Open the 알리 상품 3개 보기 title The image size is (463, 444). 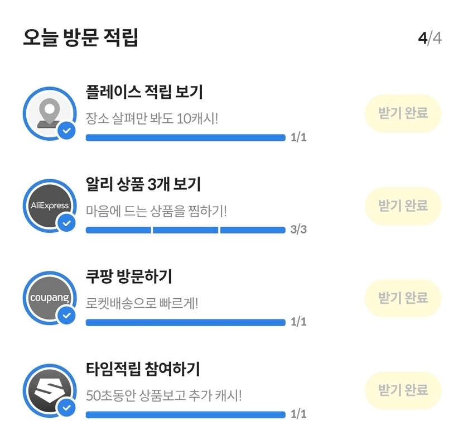point(143,184)
